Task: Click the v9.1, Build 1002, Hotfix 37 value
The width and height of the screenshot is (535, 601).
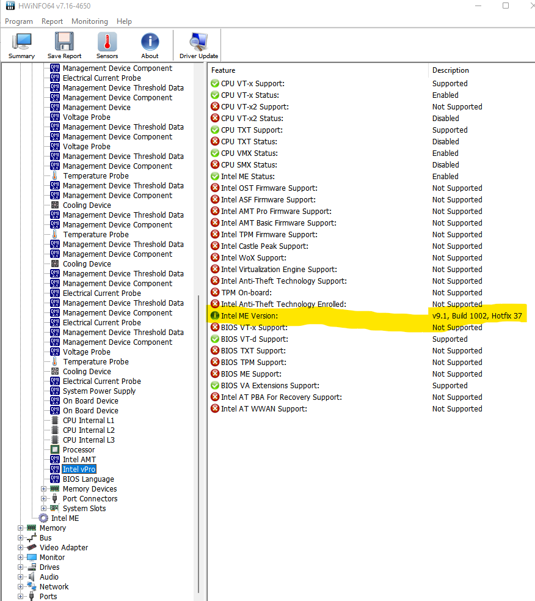Action: pos(477,316)
